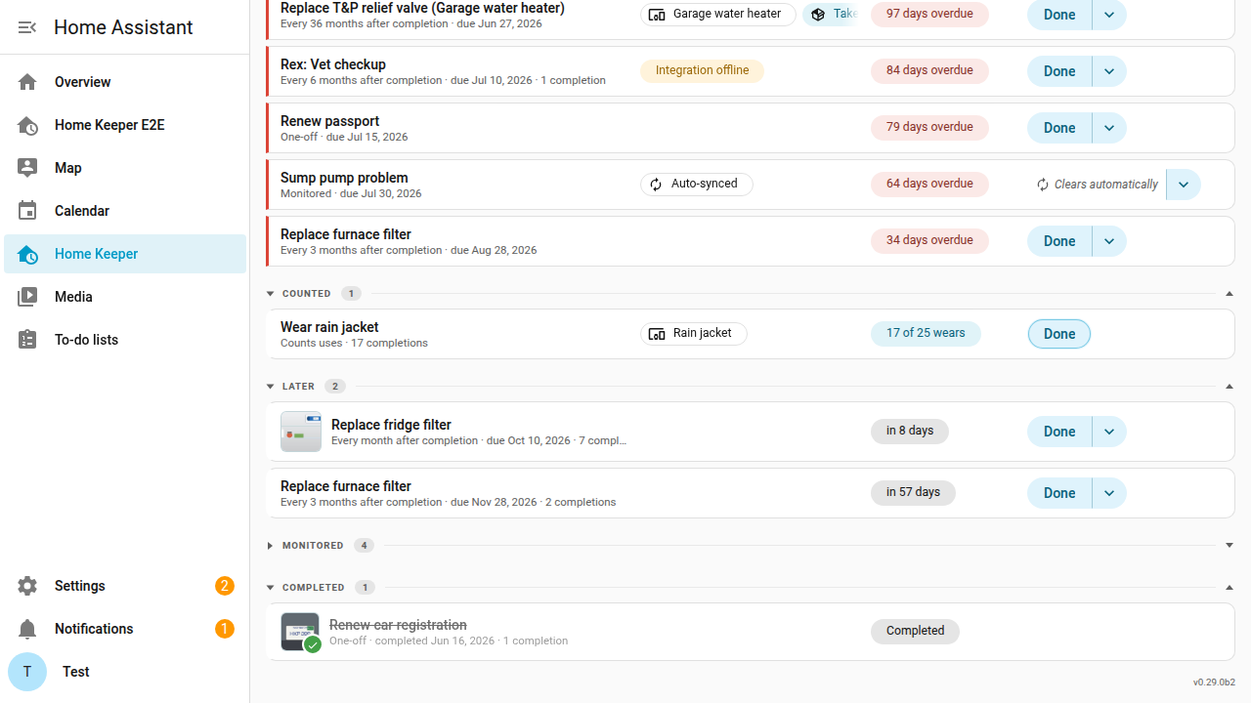Click the To-do lists clipboard icon
This screenshot has height=703, width=1251.
(x=27, y=340)
